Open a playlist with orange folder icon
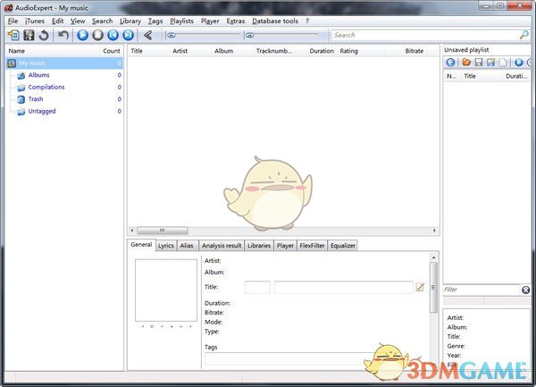Screen dimensions: 536x387 point(466,63)
